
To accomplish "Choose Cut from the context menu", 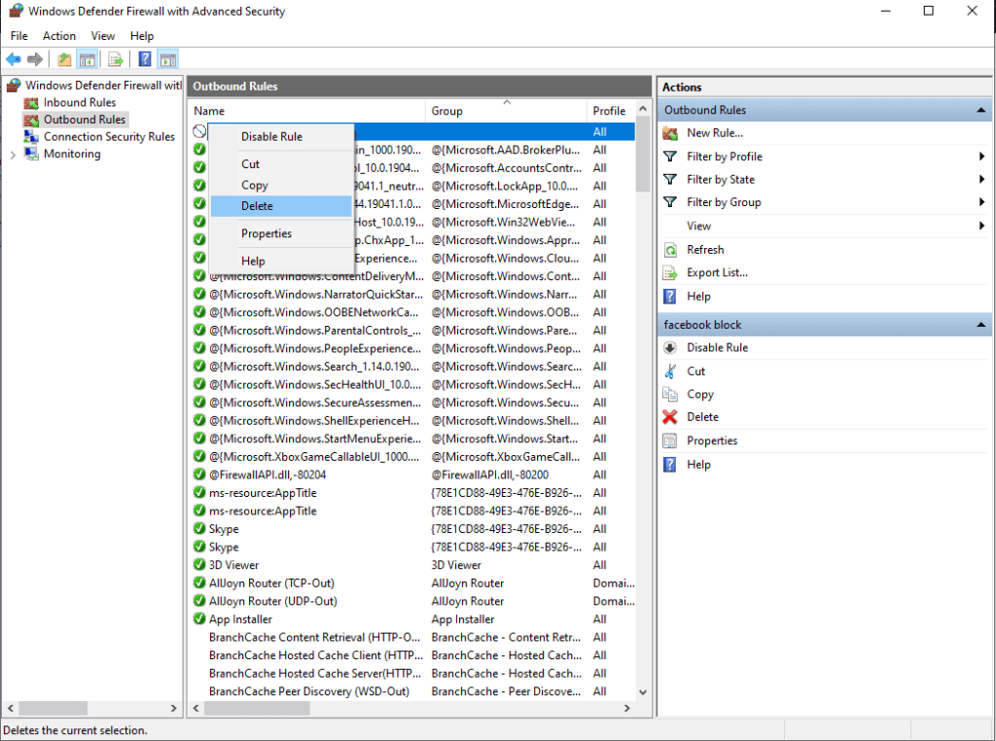I will point(281,163).
